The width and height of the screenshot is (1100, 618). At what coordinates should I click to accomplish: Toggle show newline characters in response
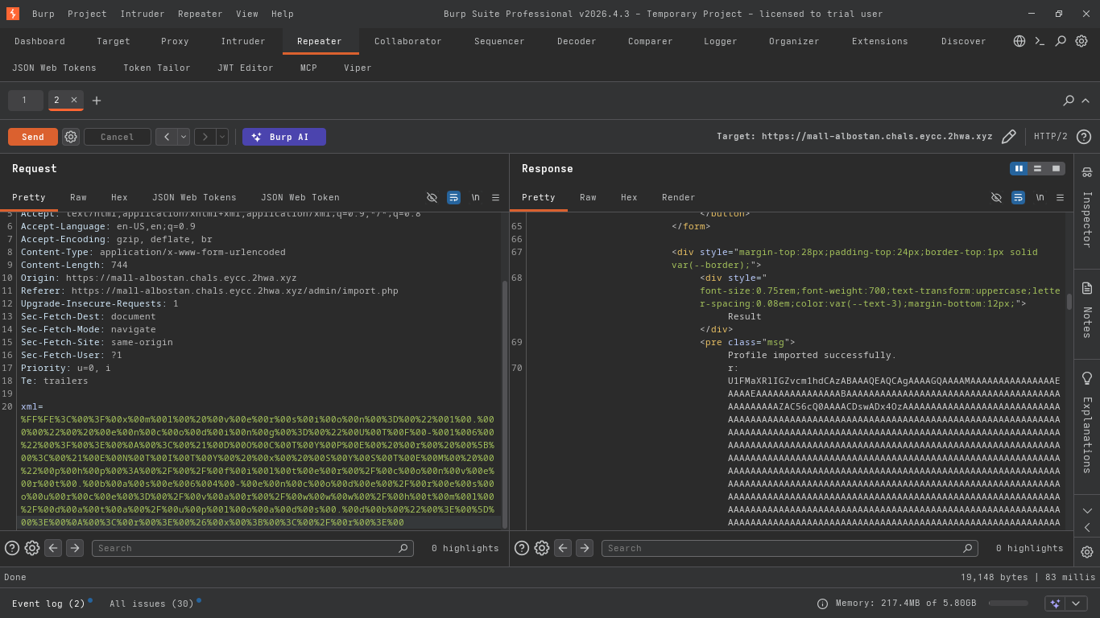1040,197
